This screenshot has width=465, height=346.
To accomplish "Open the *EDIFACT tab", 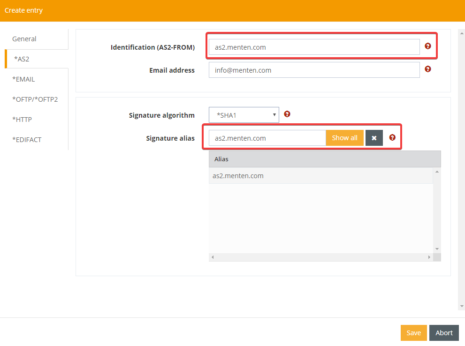I will (27, 140).
